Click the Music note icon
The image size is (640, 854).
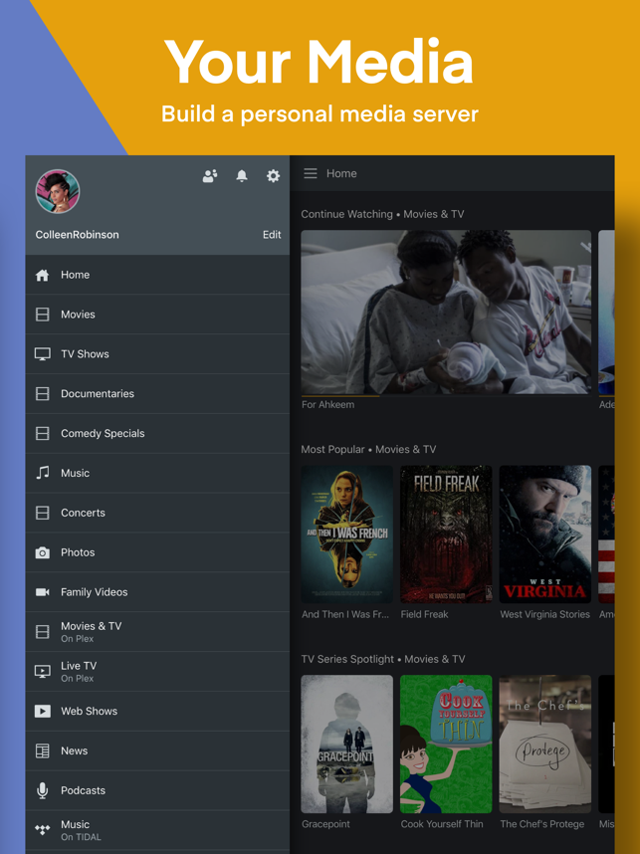coord(43,473)
